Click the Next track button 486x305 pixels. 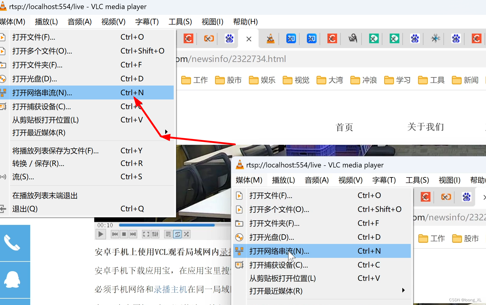tap(133, 234)
